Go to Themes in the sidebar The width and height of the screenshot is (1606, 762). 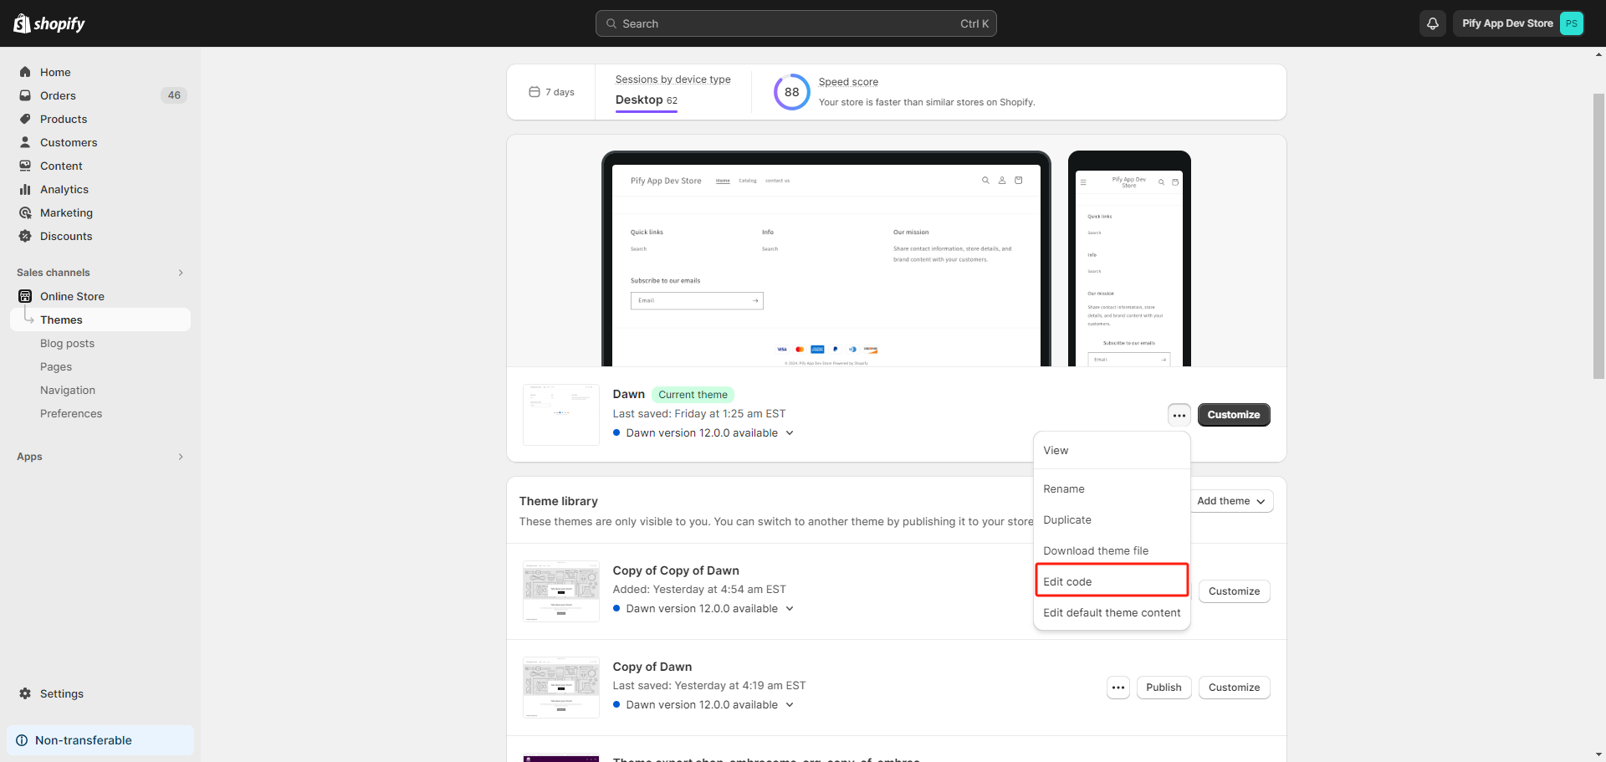(x=100, y=320)
